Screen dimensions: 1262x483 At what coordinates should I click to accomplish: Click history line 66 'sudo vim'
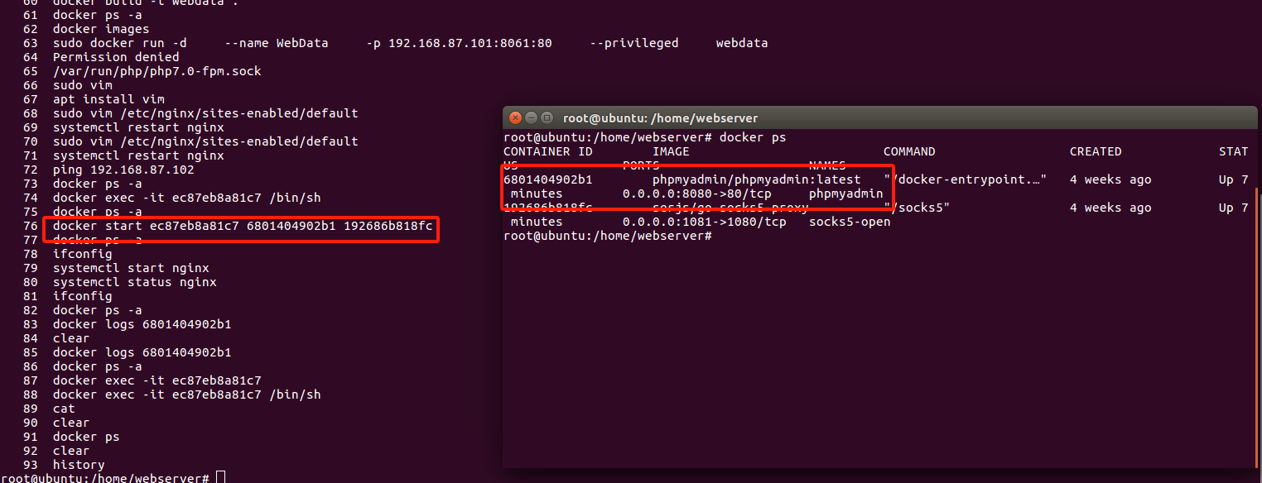point(83,85)
